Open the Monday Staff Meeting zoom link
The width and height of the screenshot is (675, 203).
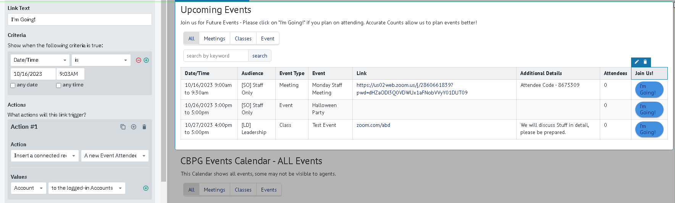pyautogui.click(x=405, y=85)
